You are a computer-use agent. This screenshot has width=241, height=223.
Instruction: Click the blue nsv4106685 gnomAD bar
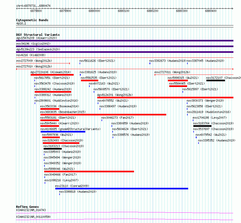[x=63, y=132]
